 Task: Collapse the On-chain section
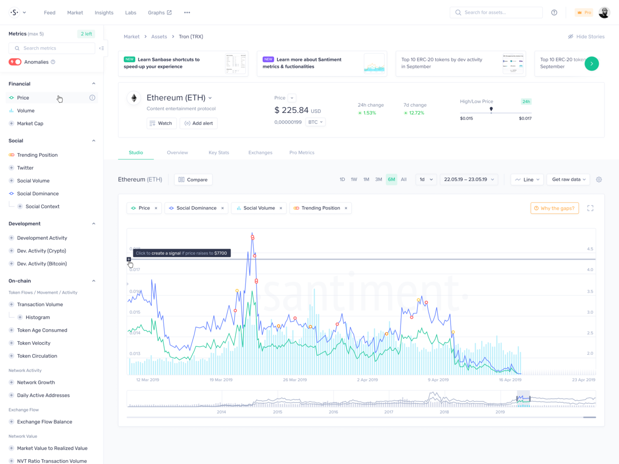click(x=94, y=281)
